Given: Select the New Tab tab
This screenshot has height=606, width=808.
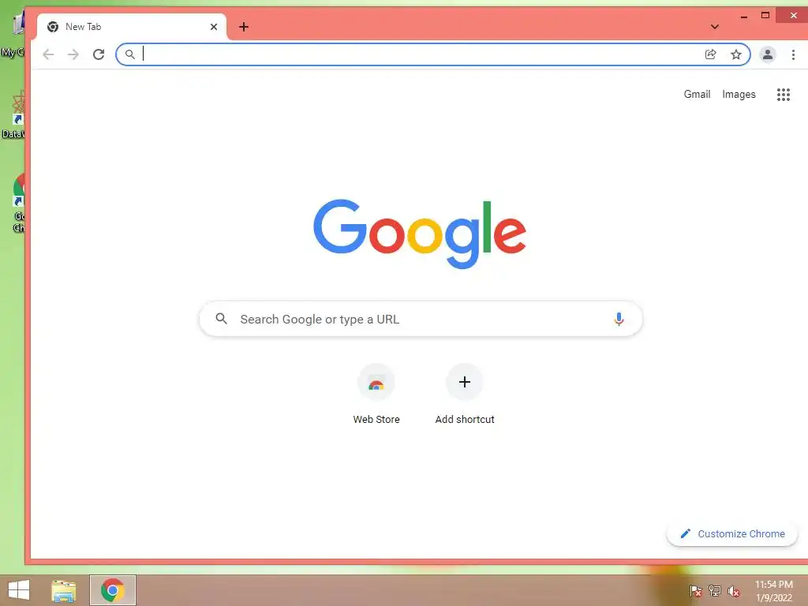Looking at the screenshot, I should click(x=132, y=27).
